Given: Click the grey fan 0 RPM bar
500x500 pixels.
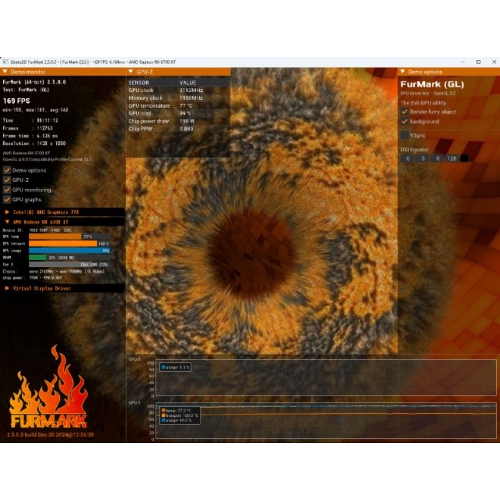Looking at the screenshot, I should pyautogui.click(x=69, y=264).
